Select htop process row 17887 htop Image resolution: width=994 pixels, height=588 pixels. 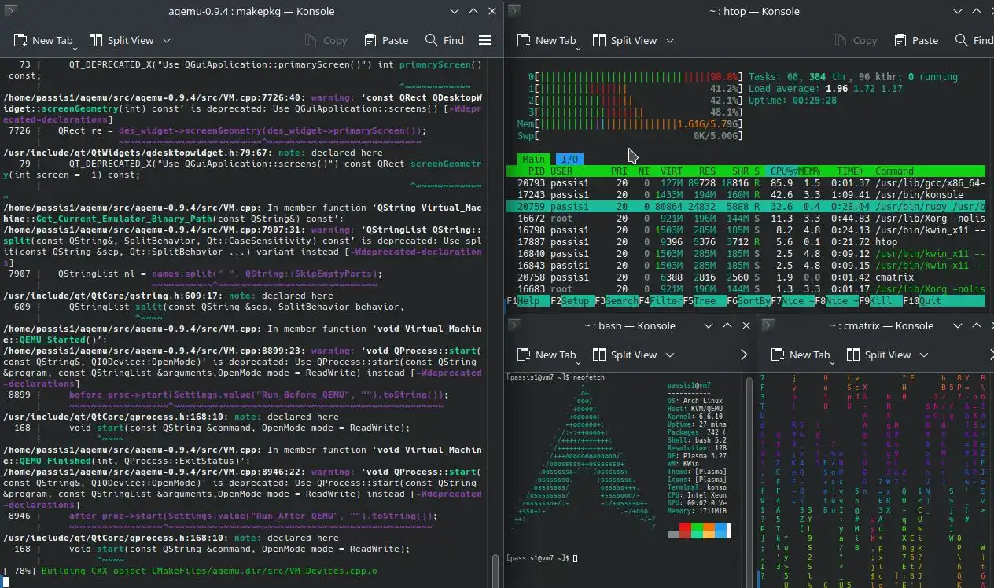coord(745,242)
